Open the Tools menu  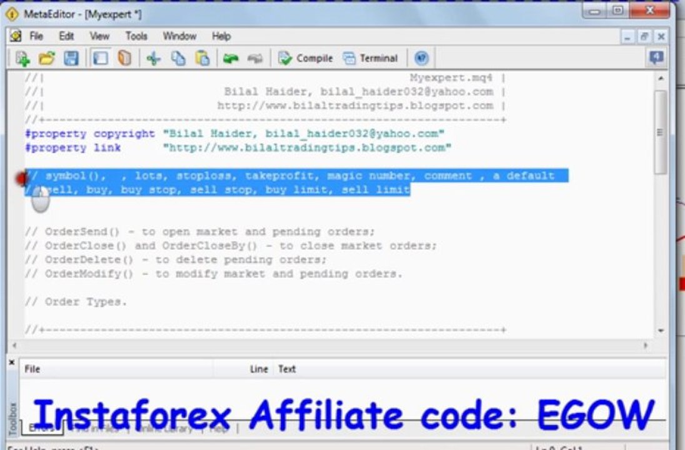(136, 36)
